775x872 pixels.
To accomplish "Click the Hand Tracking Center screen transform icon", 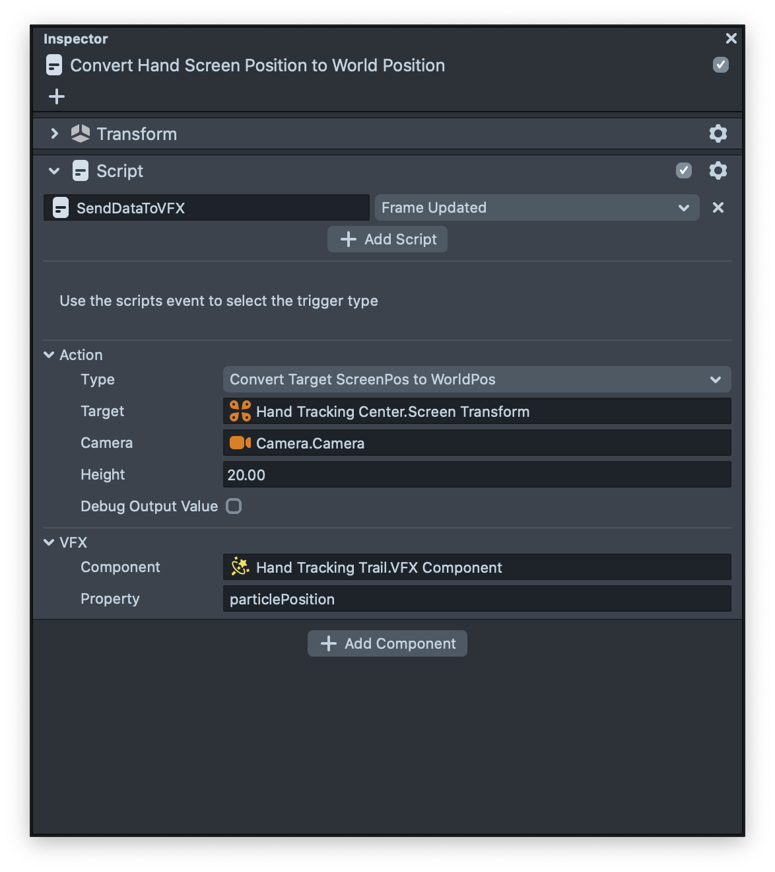I will (x=240, y=411).
